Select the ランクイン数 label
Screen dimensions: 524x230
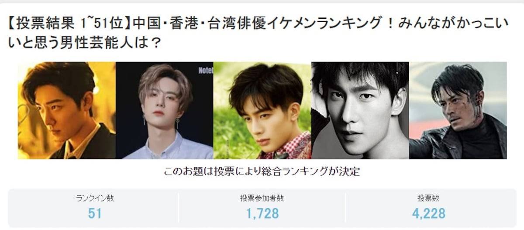(95, 198)
